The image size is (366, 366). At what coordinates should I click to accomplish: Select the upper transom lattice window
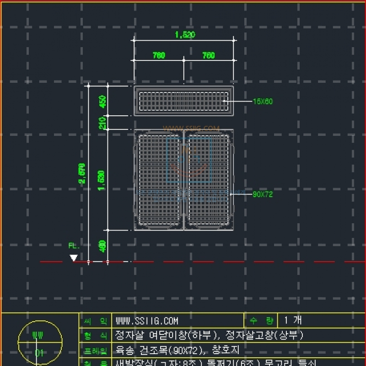click(183, 101)
